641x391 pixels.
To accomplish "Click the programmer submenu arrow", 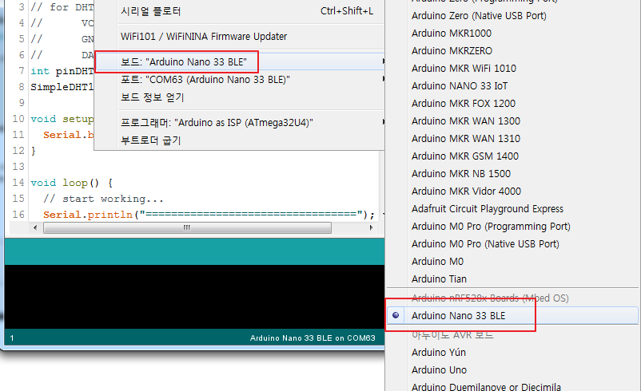I will (383, 121).
